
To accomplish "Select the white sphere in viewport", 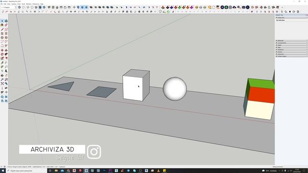I will (x=175, y=88).
